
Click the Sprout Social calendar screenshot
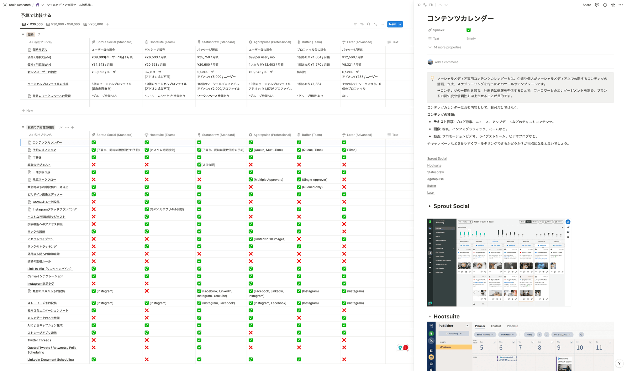[x=498, y=262]
